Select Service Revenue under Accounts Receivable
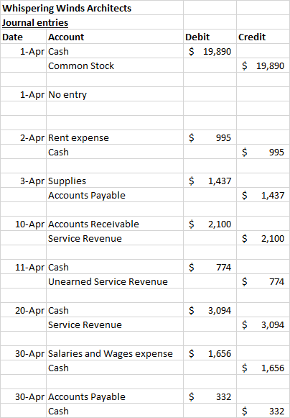 click(115, 238)
